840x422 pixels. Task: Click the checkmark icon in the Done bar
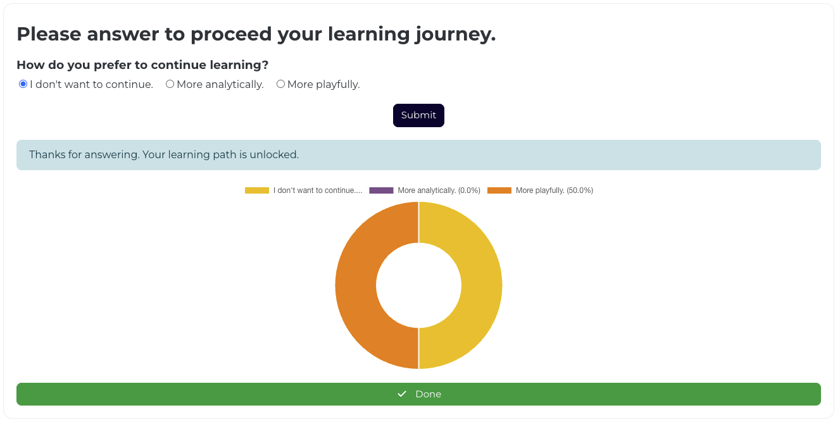coord(401,394)
